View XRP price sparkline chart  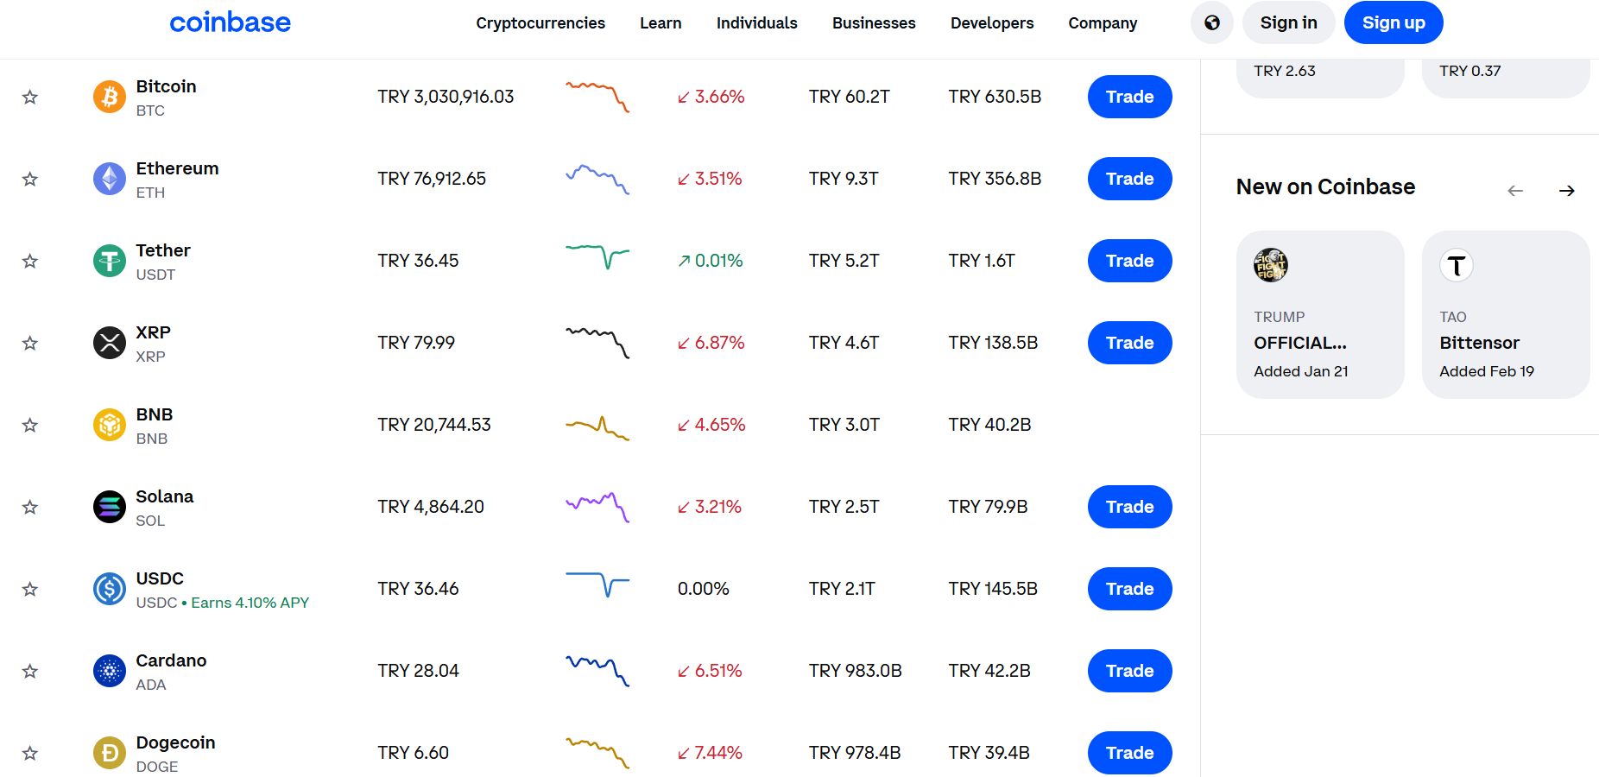pyautogui.click(x=597, y=343)
